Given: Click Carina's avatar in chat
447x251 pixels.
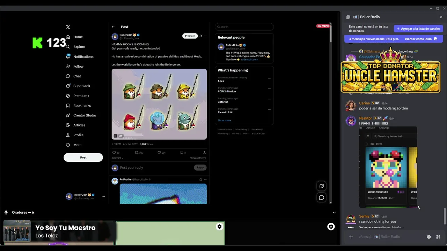Looking at the screenshot, I should coord(351,106).
